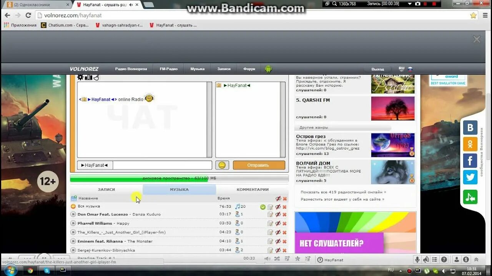Open Радио Волнореза in the navbar
The width and height of the screenshot is (492, 276).
131,69
